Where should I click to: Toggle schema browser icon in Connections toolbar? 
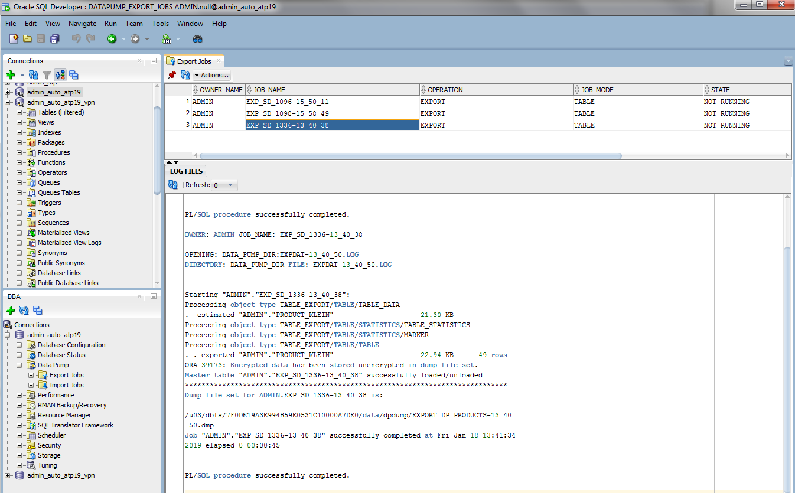[60, 75]
